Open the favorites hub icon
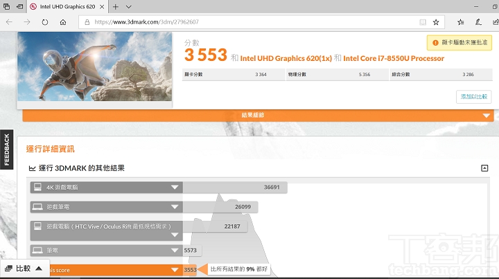This screenshot has height=279, width=499. (x=460, y=22)
